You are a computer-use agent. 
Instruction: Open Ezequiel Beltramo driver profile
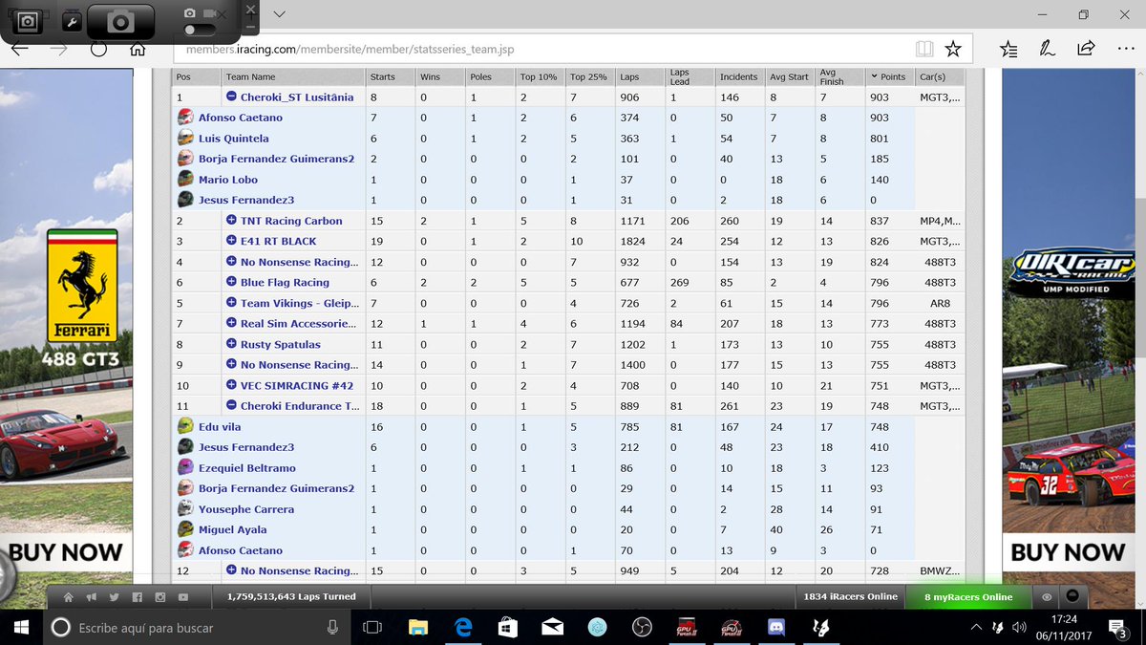click(247, 468)
